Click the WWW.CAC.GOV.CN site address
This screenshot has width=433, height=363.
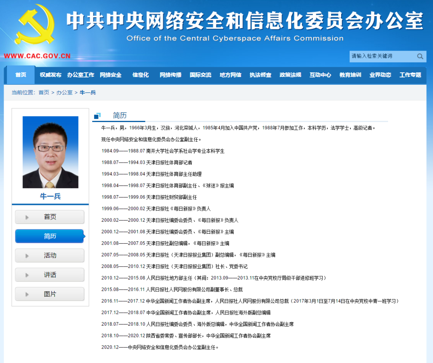tap(37, 56)
